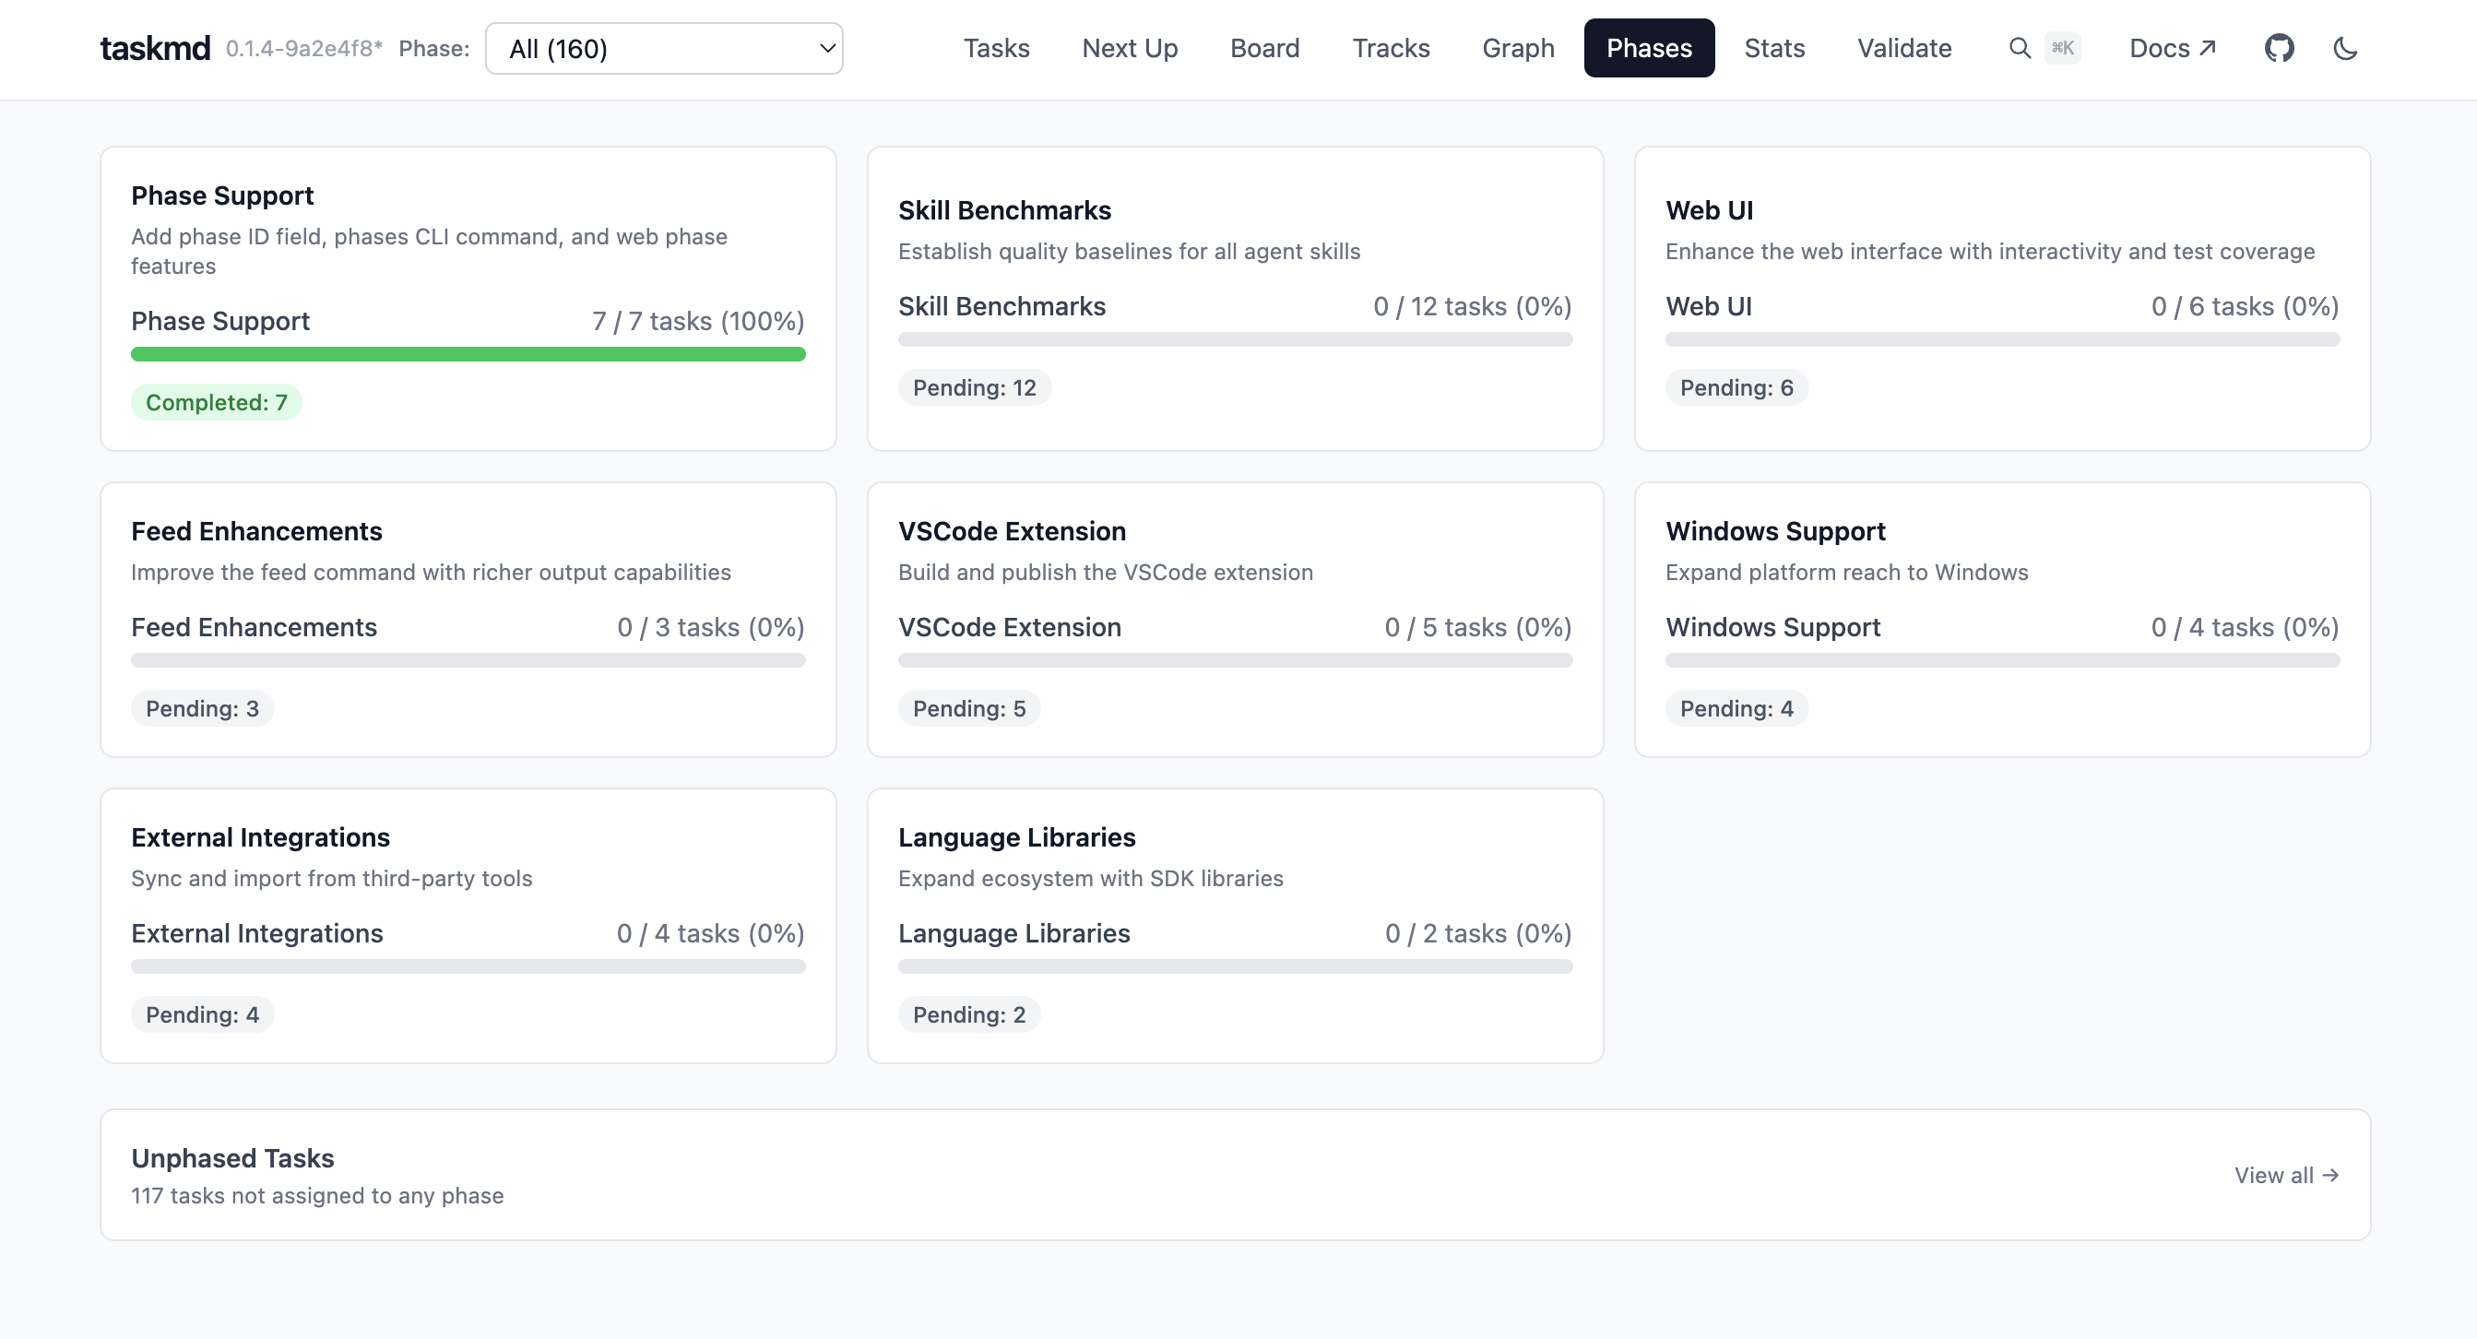
Task: Toggle dark mode moon icon
Action: coord(2344,48)
